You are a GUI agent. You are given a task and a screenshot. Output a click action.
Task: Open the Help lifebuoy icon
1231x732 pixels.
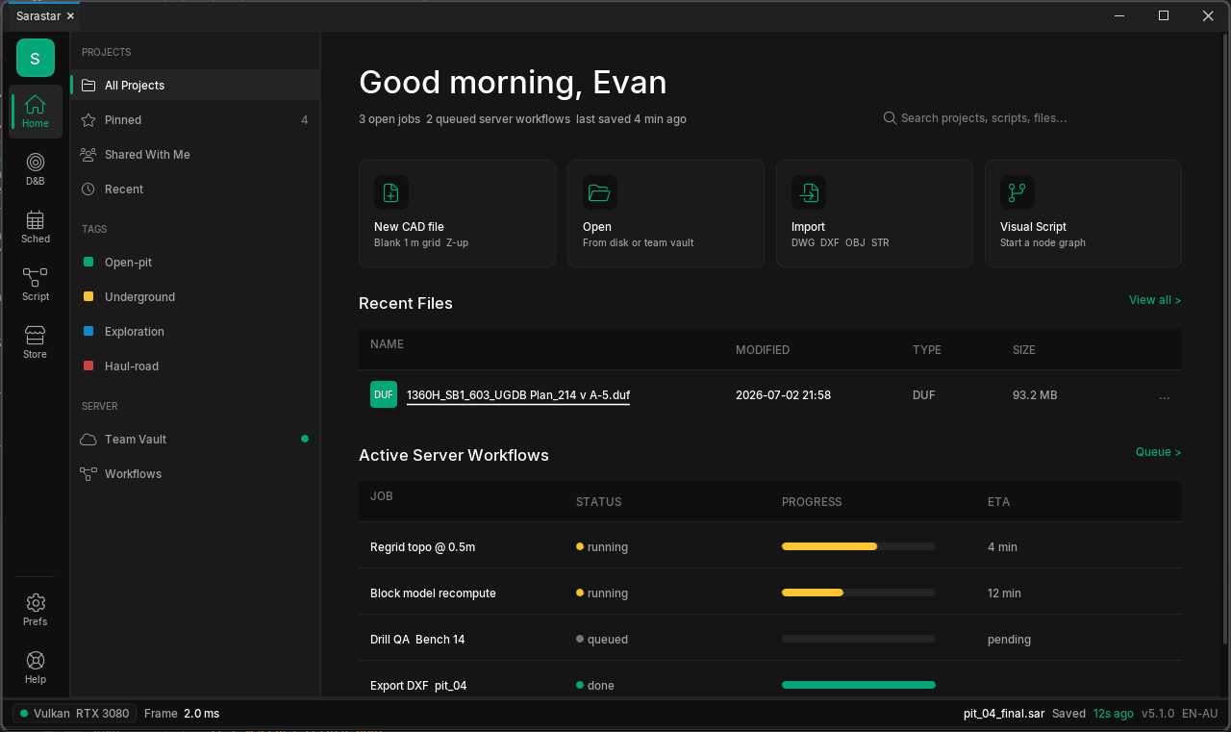(36, 660)
